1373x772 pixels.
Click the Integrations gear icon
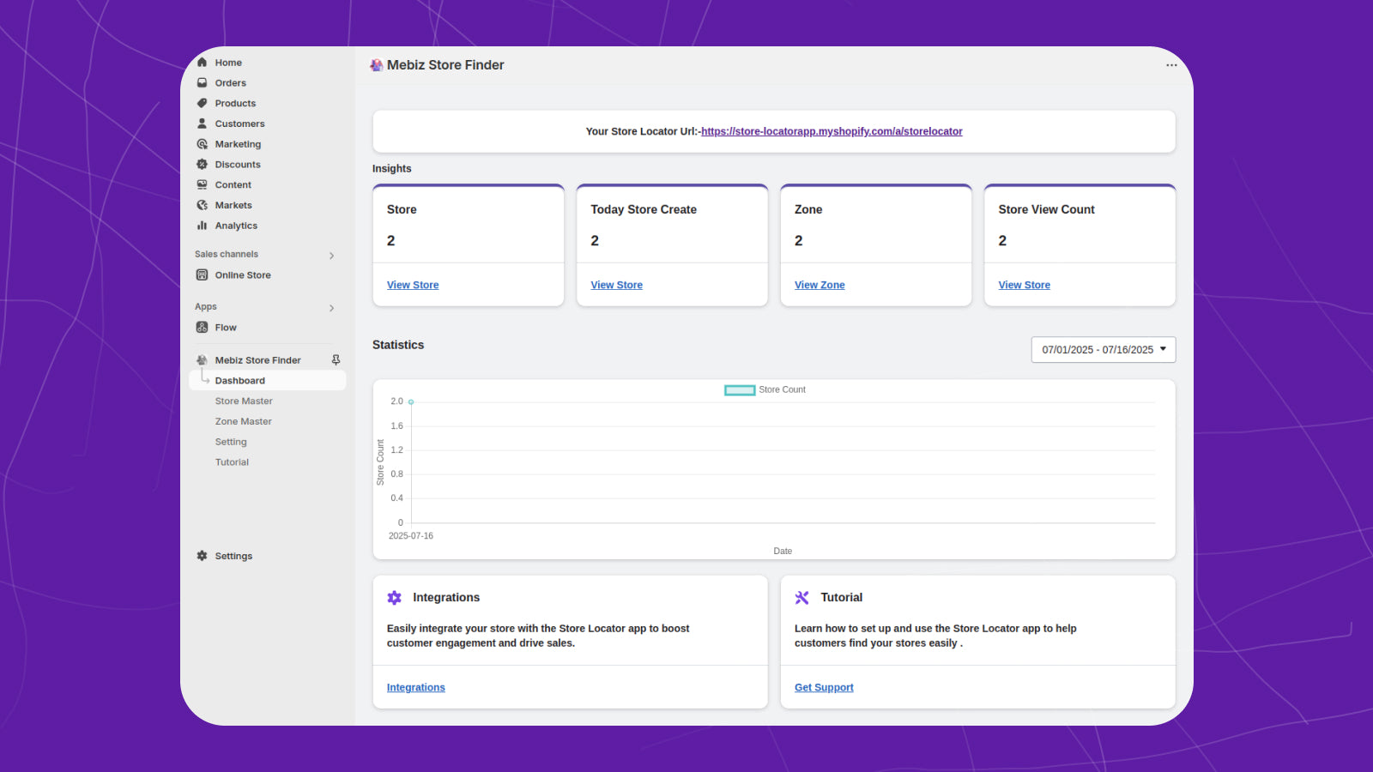pyautogui.click(x=395, y=598)
